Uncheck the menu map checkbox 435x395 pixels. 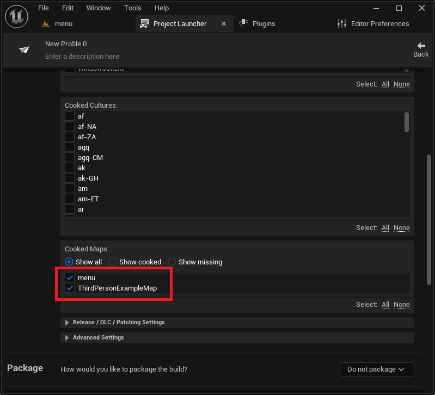click(x=70, y=277)
